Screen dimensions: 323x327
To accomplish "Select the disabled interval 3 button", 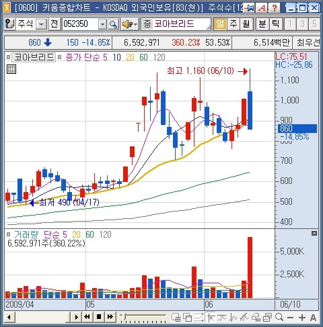I will 302,24.
